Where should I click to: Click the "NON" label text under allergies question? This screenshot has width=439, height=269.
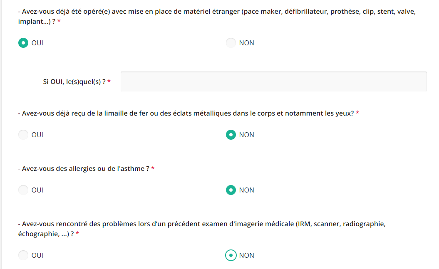tap(246, 190)
